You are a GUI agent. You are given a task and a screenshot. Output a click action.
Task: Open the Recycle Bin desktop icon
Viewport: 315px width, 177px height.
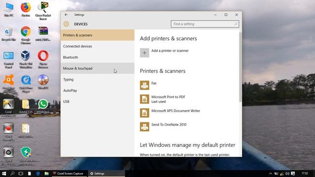[x=9, y=34]
